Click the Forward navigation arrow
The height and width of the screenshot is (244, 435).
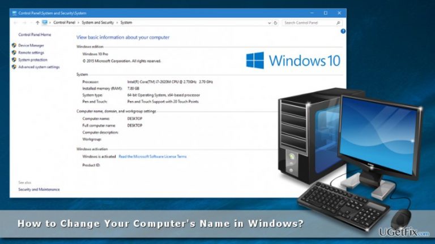pyautogui.click(x=24, y=23)
